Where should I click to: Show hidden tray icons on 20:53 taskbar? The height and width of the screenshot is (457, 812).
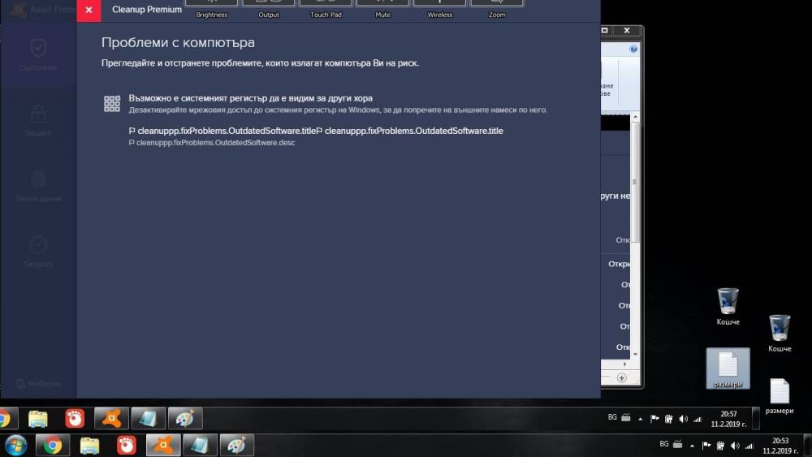click(x=692, y=446)
